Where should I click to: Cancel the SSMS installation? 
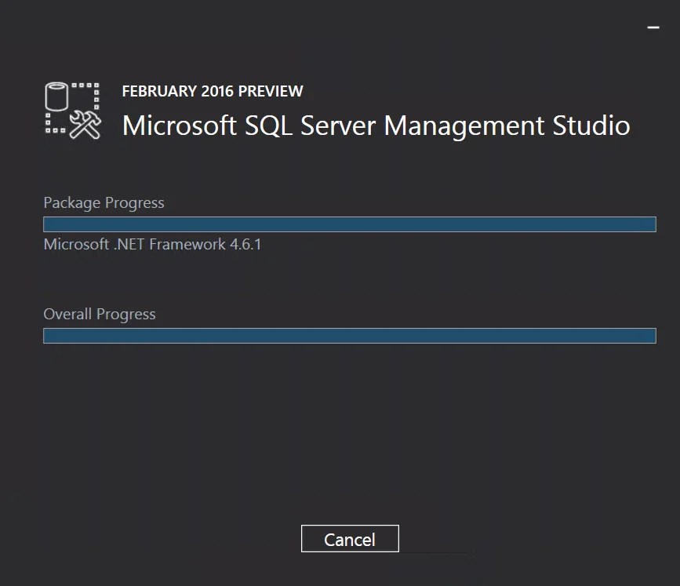click(x=349, y=539)
